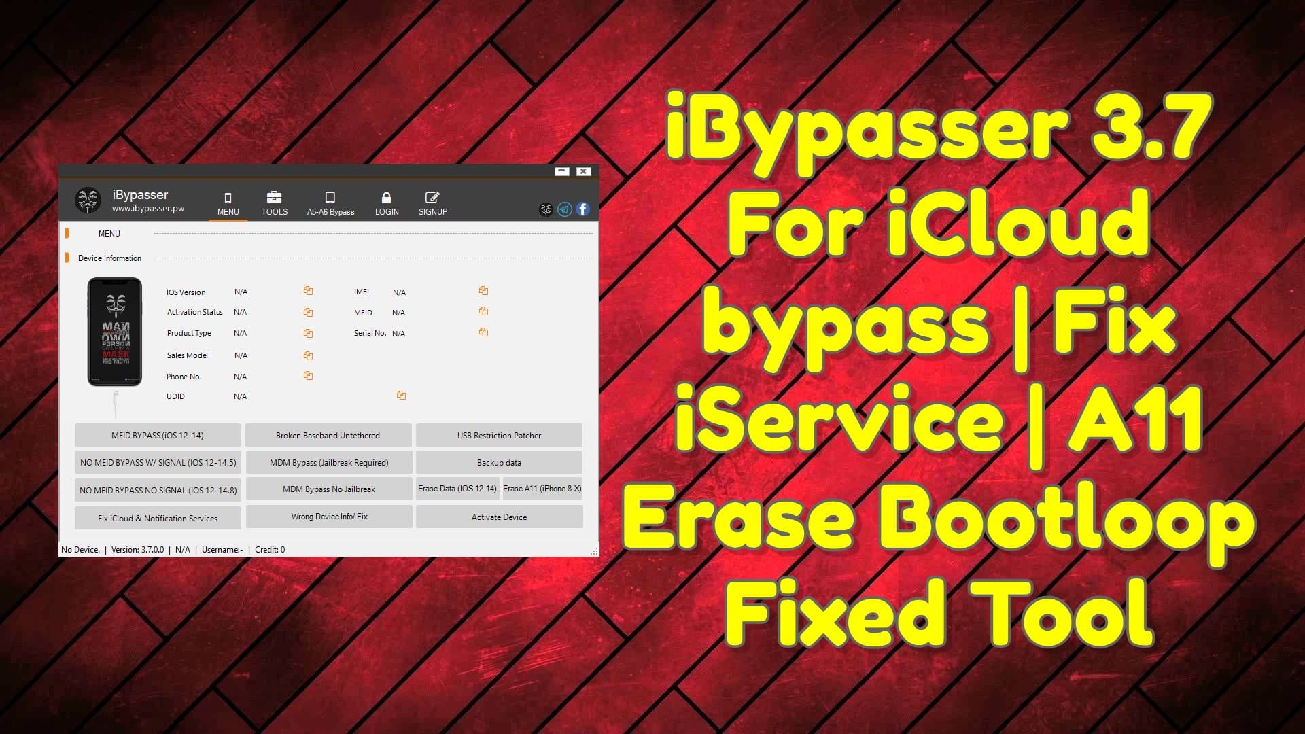Select the TOOLS navigation tab

(x=273, y=203)
